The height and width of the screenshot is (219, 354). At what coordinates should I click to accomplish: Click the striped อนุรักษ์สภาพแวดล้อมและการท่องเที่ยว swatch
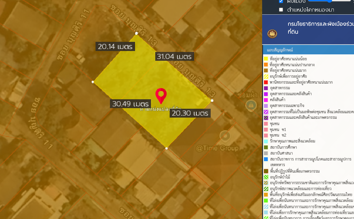click(x=266, y=189)
